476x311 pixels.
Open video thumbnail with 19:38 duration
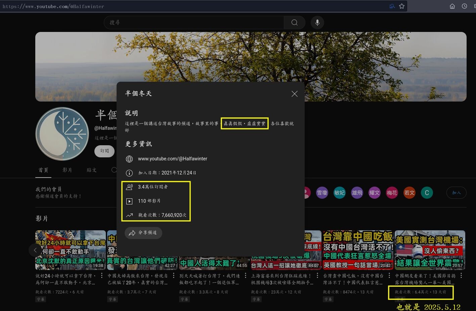pos(71,250)
